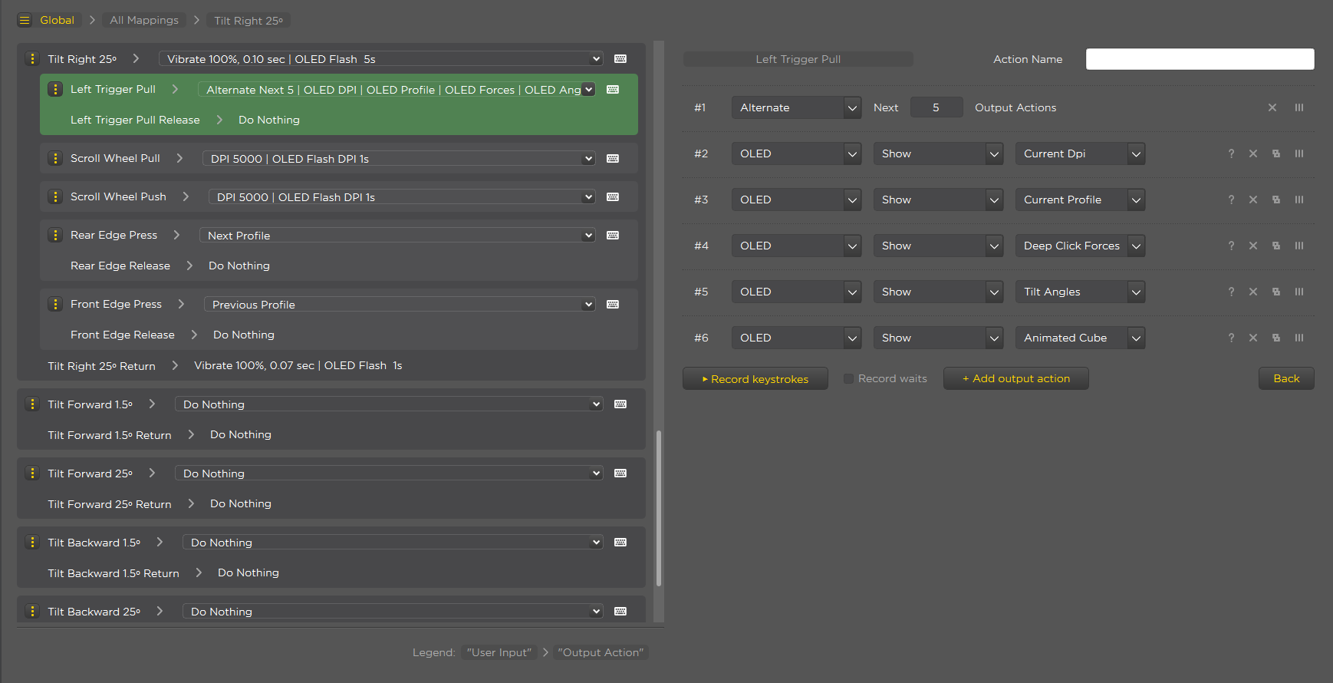1333x683 pixels.
Task: Delete output action #2 Current Dpi
Action: [1253, 153]
